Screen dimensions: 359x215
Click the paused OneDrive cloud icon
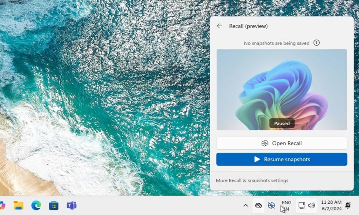(258, 206)
